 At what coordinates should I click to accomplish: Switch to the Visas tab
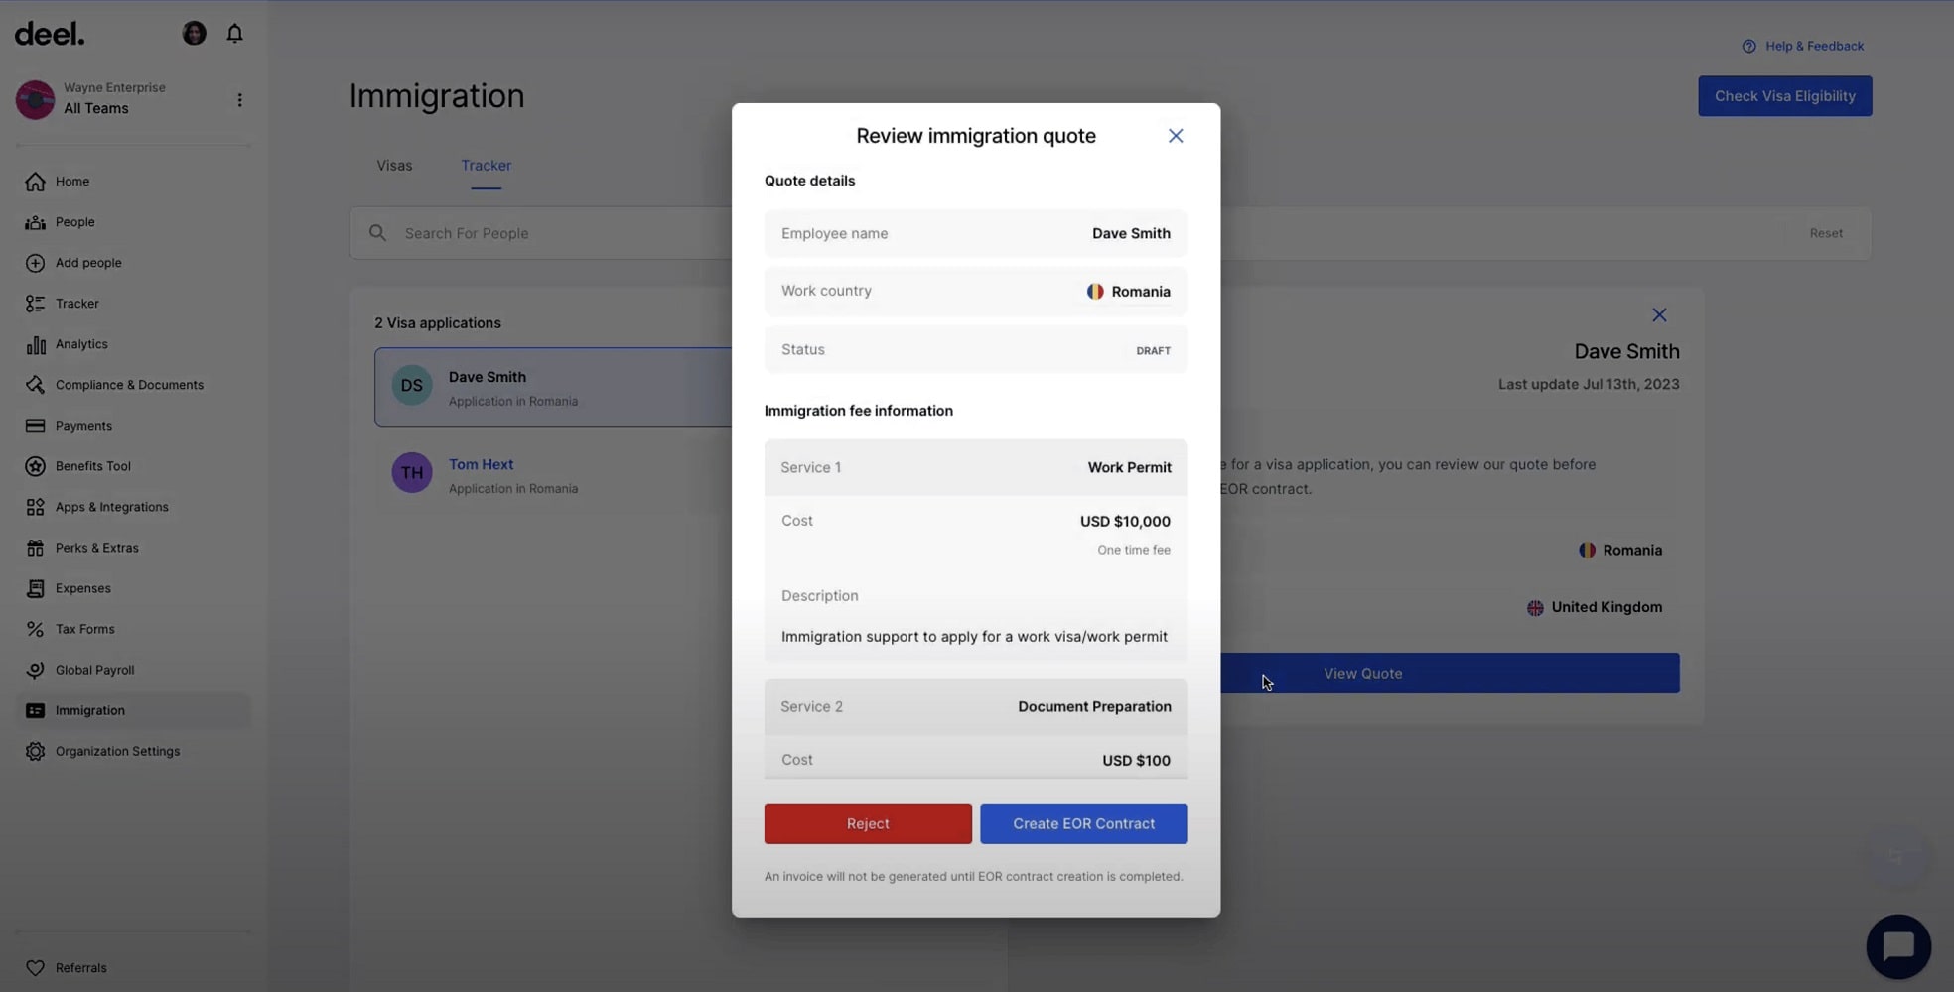pos(393,165)
